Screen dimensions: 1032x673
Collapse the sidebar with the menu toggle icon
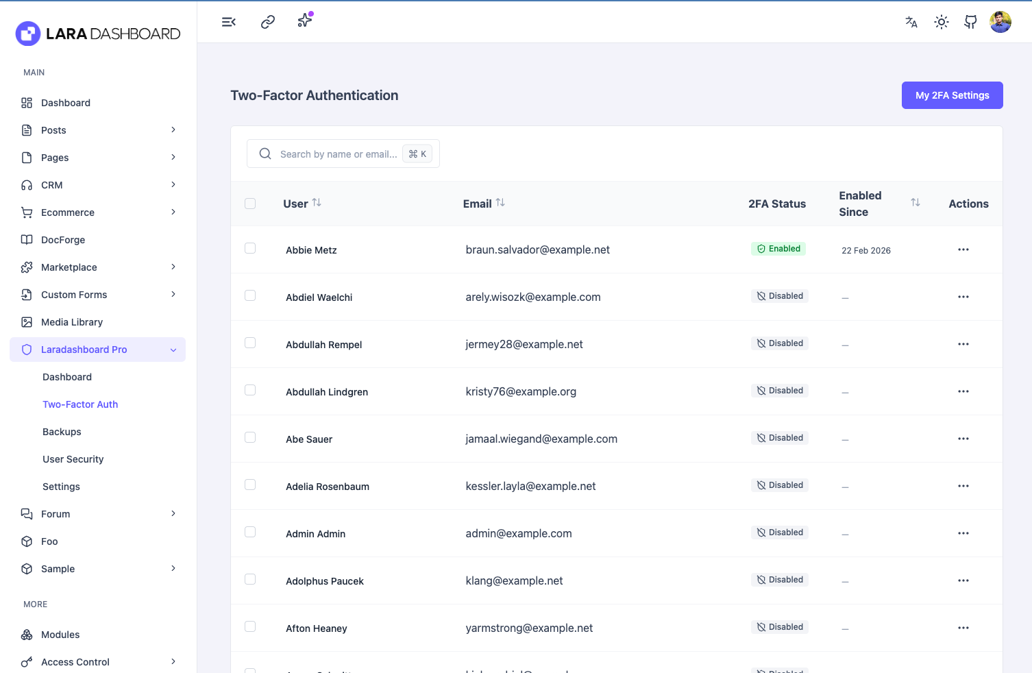229,22
